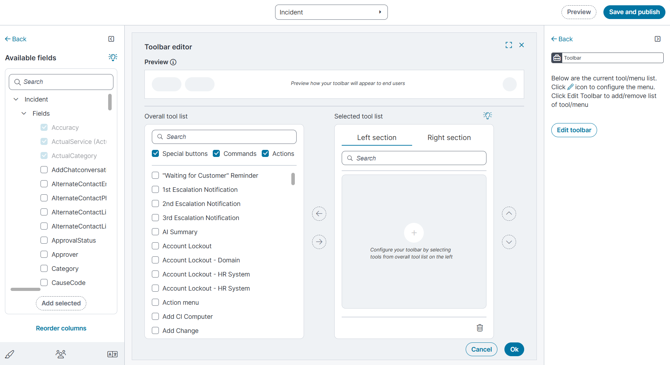This screenshot has height=365, width=670.
Task: Switch to the Right section tab
Action: tap(449, 138)
